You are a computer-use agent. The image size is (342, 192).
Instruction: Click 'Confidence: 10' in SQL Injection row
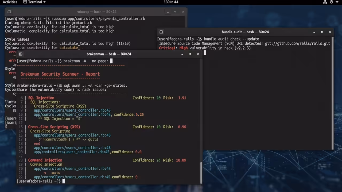pyautogui.click(x=146, y=98)
